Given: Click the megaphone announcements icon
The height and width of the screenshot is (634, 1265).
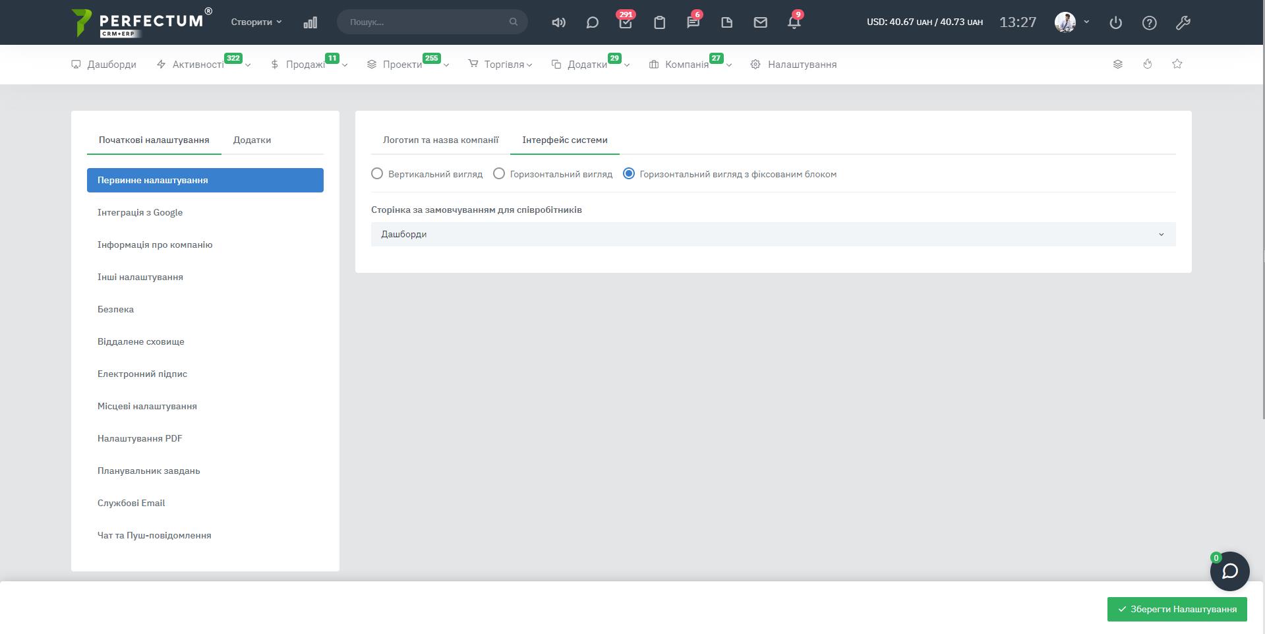Looking at the screenshot, I should [x=558, y=23].
